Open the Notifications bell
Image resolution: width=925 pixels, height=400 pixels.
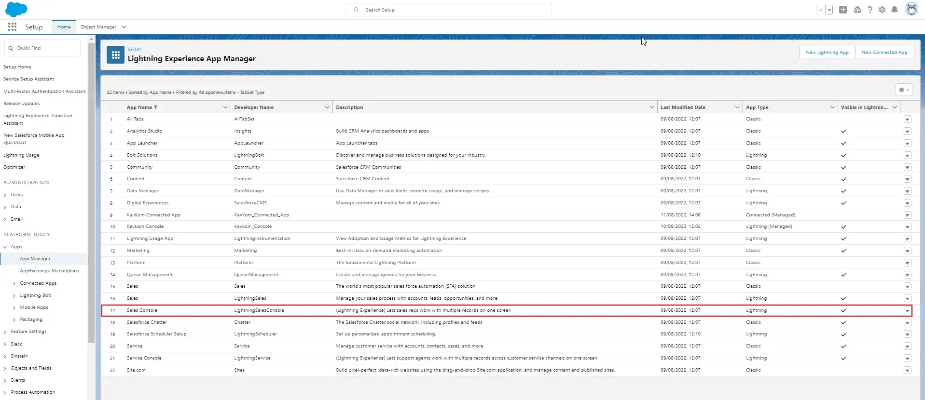(895, 10)
